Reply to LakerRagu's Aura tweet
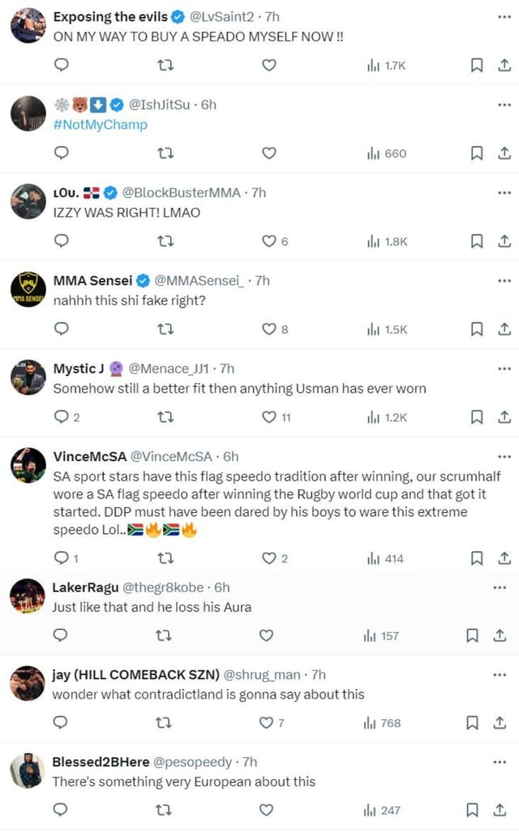 click(x=61, y=636)
